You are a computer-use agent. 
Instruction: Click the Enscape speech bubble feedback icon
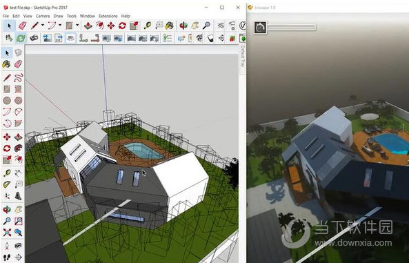pyautogui.click(x=181, y=39)
